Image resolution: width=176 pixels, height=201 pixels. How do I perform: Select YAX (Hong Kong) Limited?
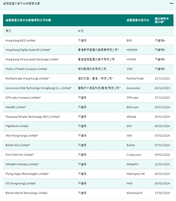[x=22, y=136]
